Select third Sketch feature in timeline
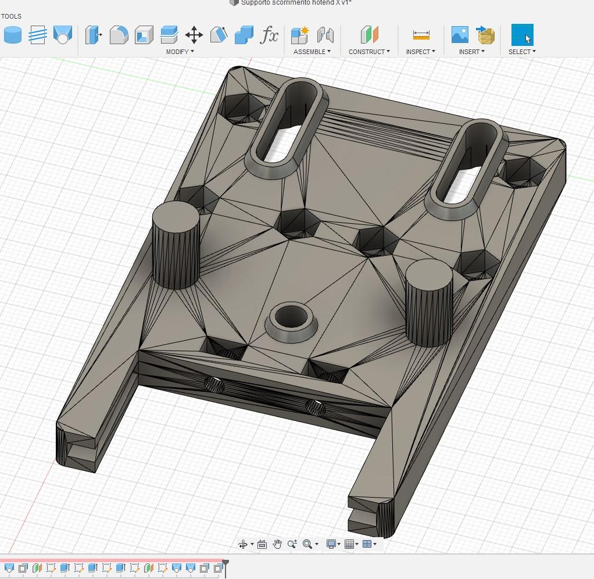 pyautogui.click(x=107, y=568)
